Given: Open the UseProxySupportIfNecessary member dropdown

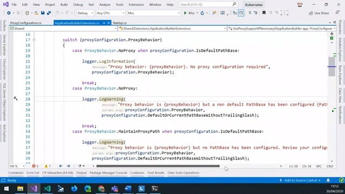Looking at the screenshot, I should 281,29.
